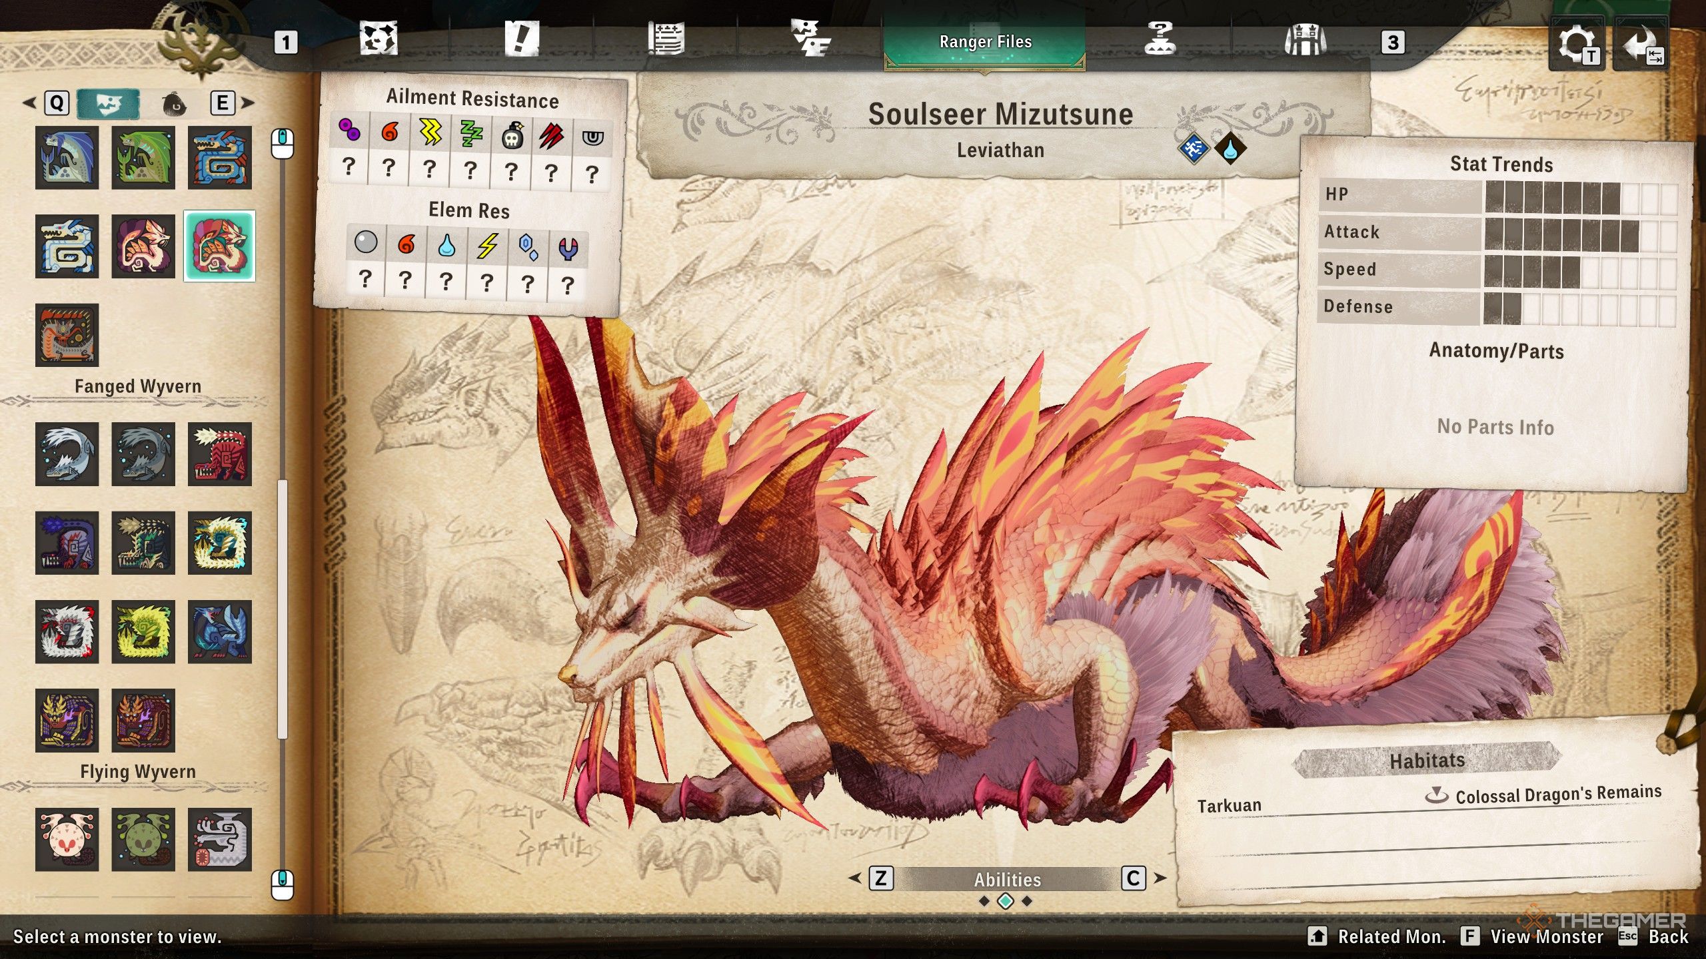This screenshot has height=959, width=1706.
Task: Select the middle page indicator diamond
Action: click(x=1005, y=901)
